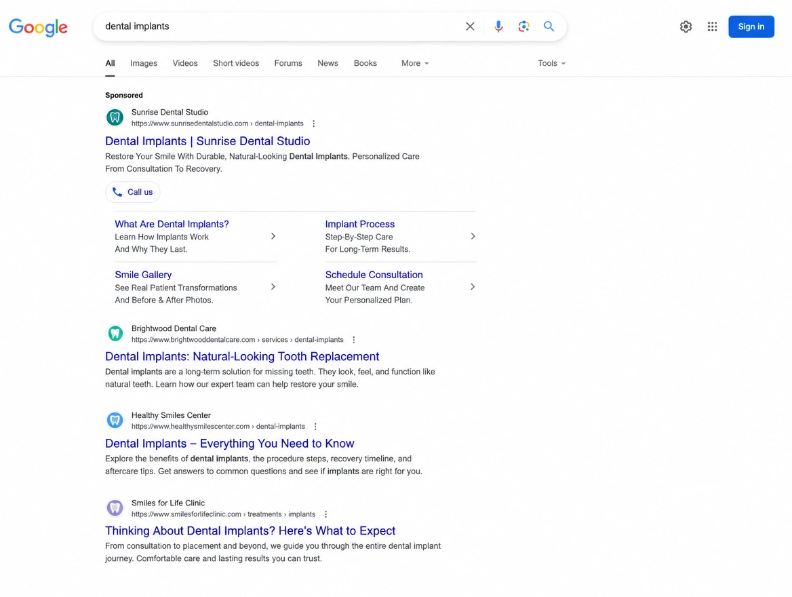Open Dental Implants: Natural-Looking Tooth Replacement link
The height and width of the screenshot is (597, 792).
242,356
